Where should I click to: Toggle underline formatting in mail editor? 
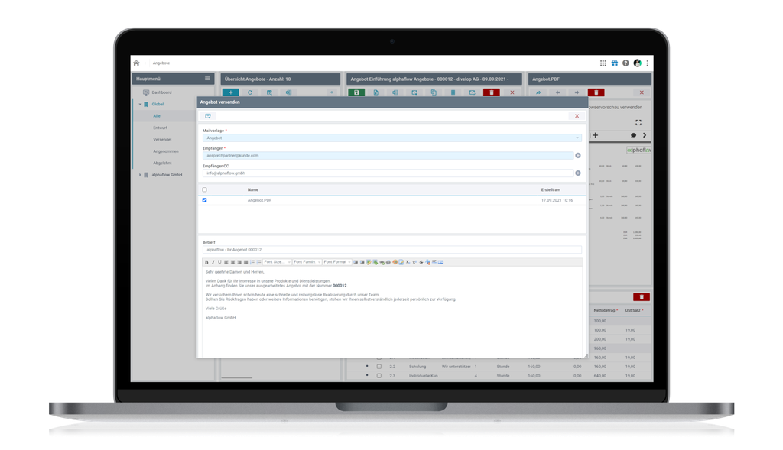[x=219, y=262]
